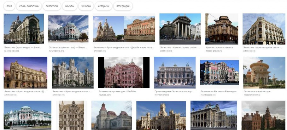Open the first cathedral image thumbnail
Viewport: 287px width, 130px height.
click(x=24, y=29)
